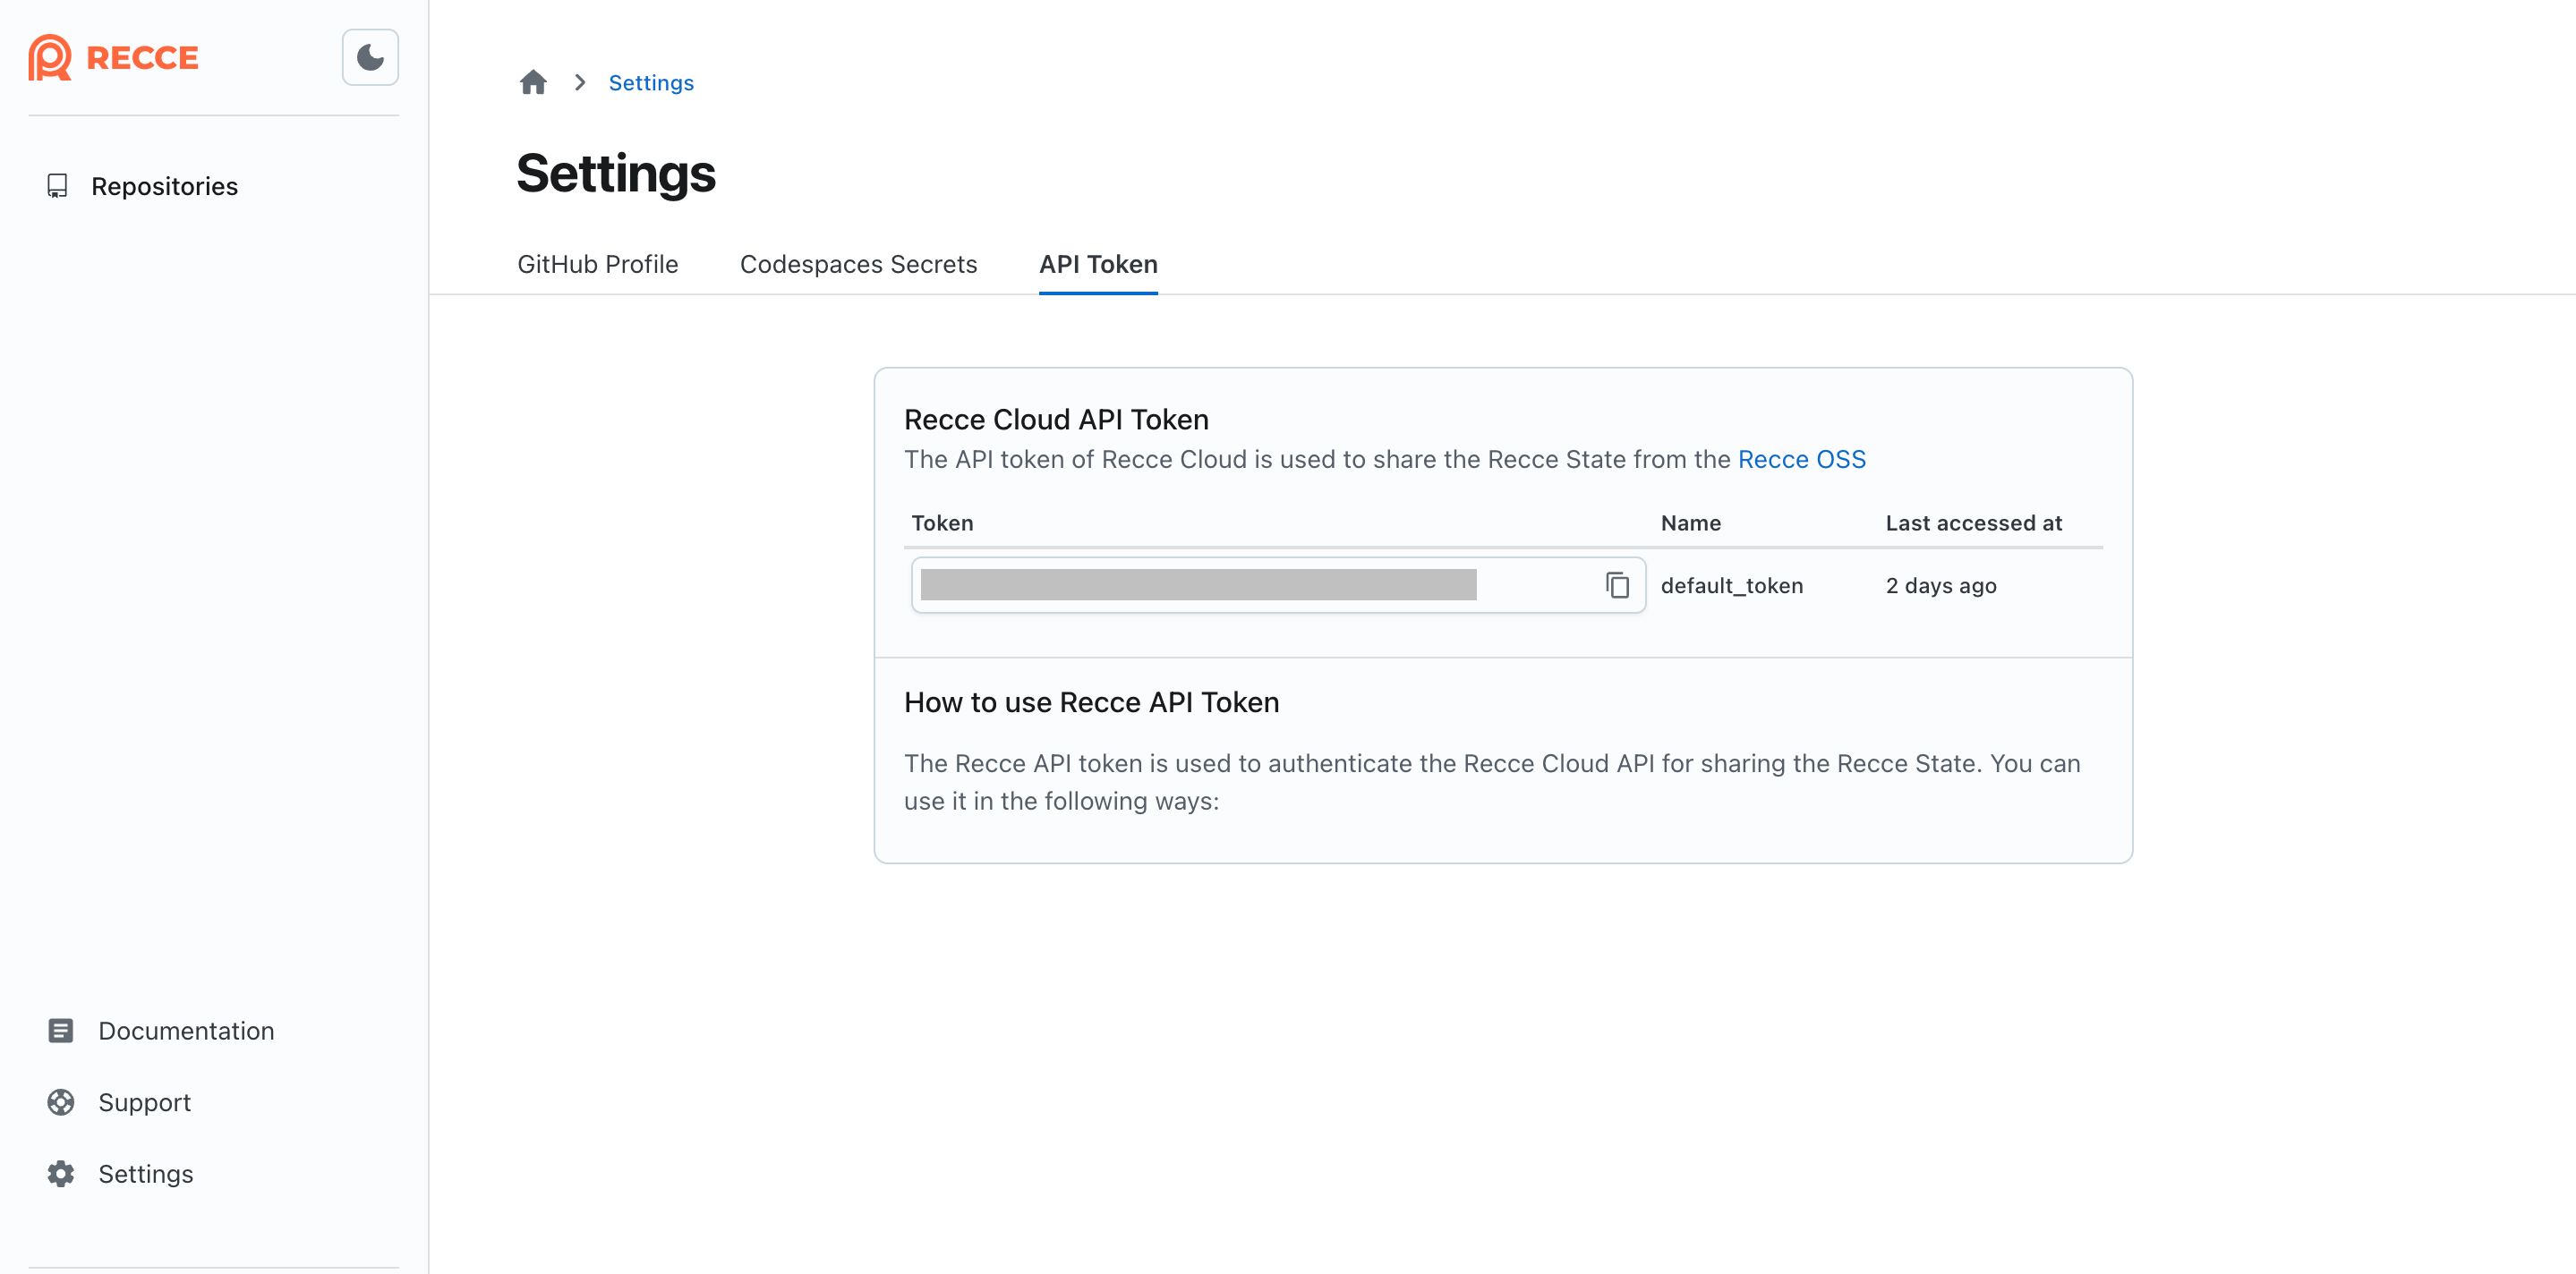Viewport: 2576px width, 1274px height.
Task: Click the Support lifebuoy icon
Action: pyautogui.click(x=60, y=1101)
